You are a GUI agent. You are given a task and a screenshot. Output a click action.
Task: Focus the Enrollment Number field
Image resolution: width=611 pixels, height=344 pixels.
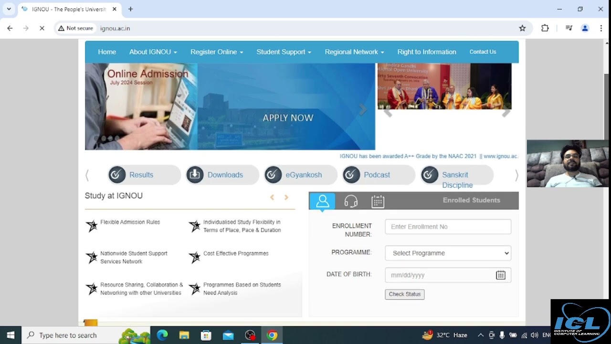click(x=448, y=226)
